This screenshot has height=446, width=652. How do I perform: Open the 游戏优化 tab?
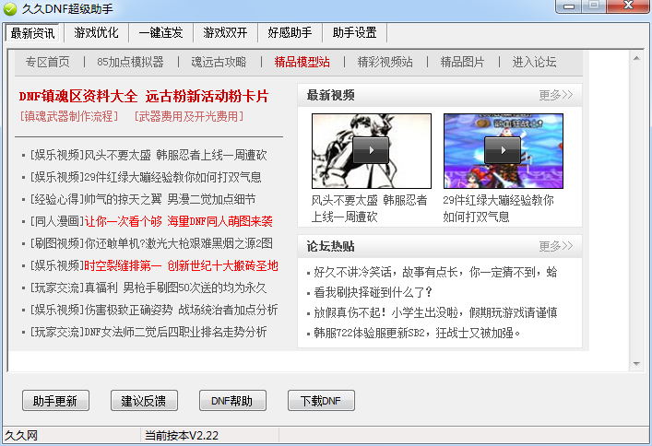tap(97, 33)
